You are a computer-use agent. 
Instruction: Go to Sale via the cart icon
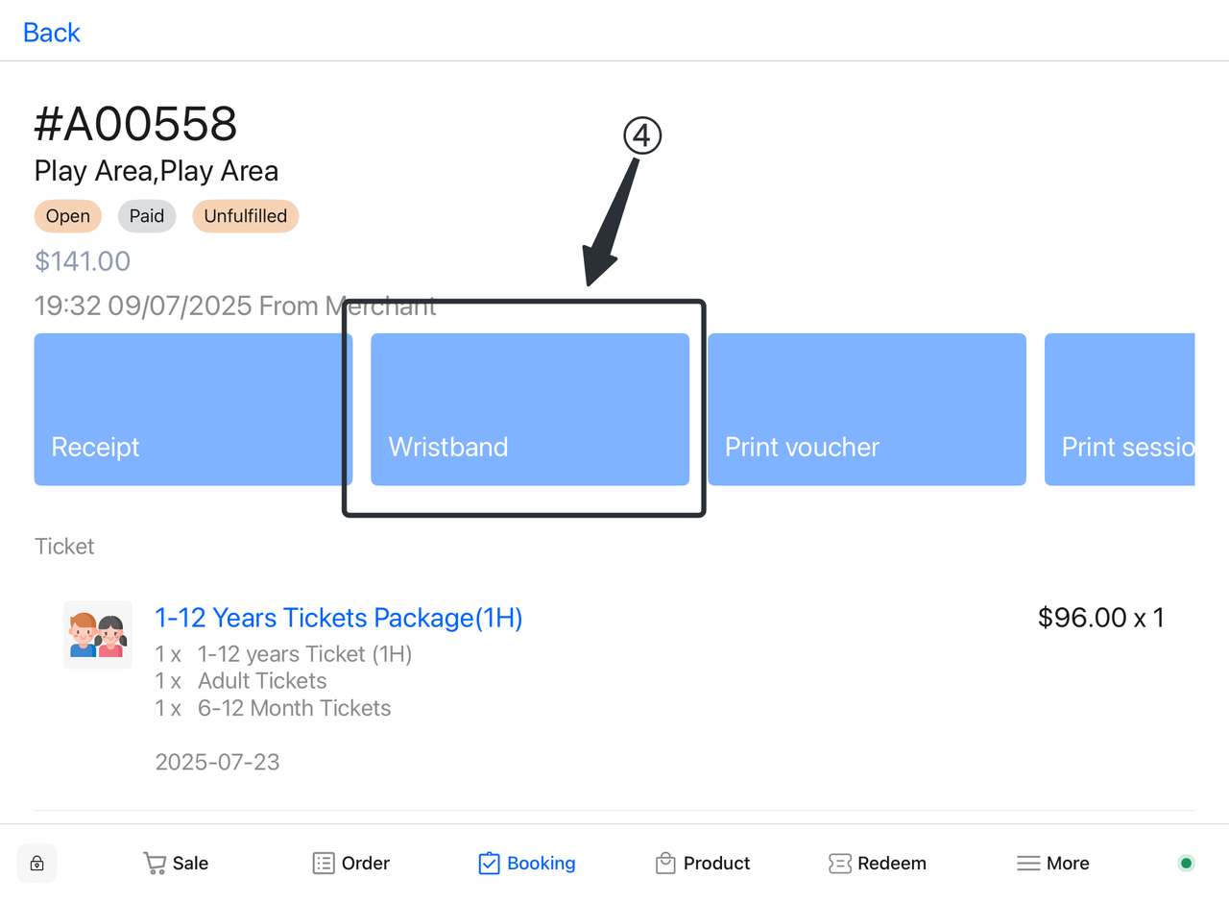[154, 863]
